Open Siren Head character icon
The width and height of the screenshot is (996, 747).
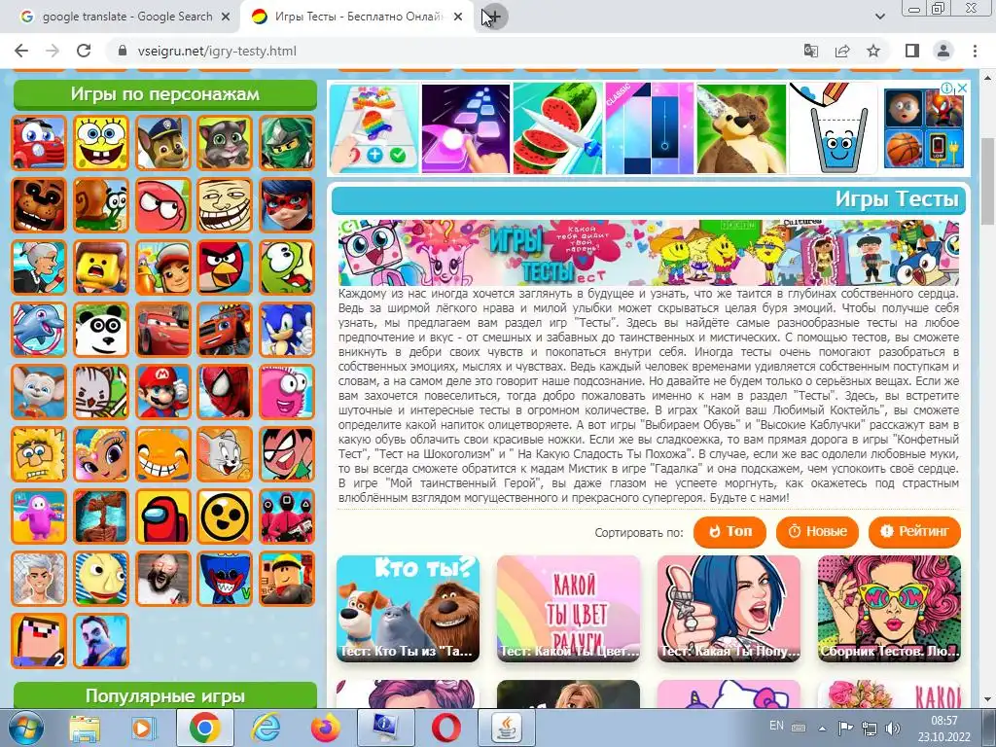(101, 516)
